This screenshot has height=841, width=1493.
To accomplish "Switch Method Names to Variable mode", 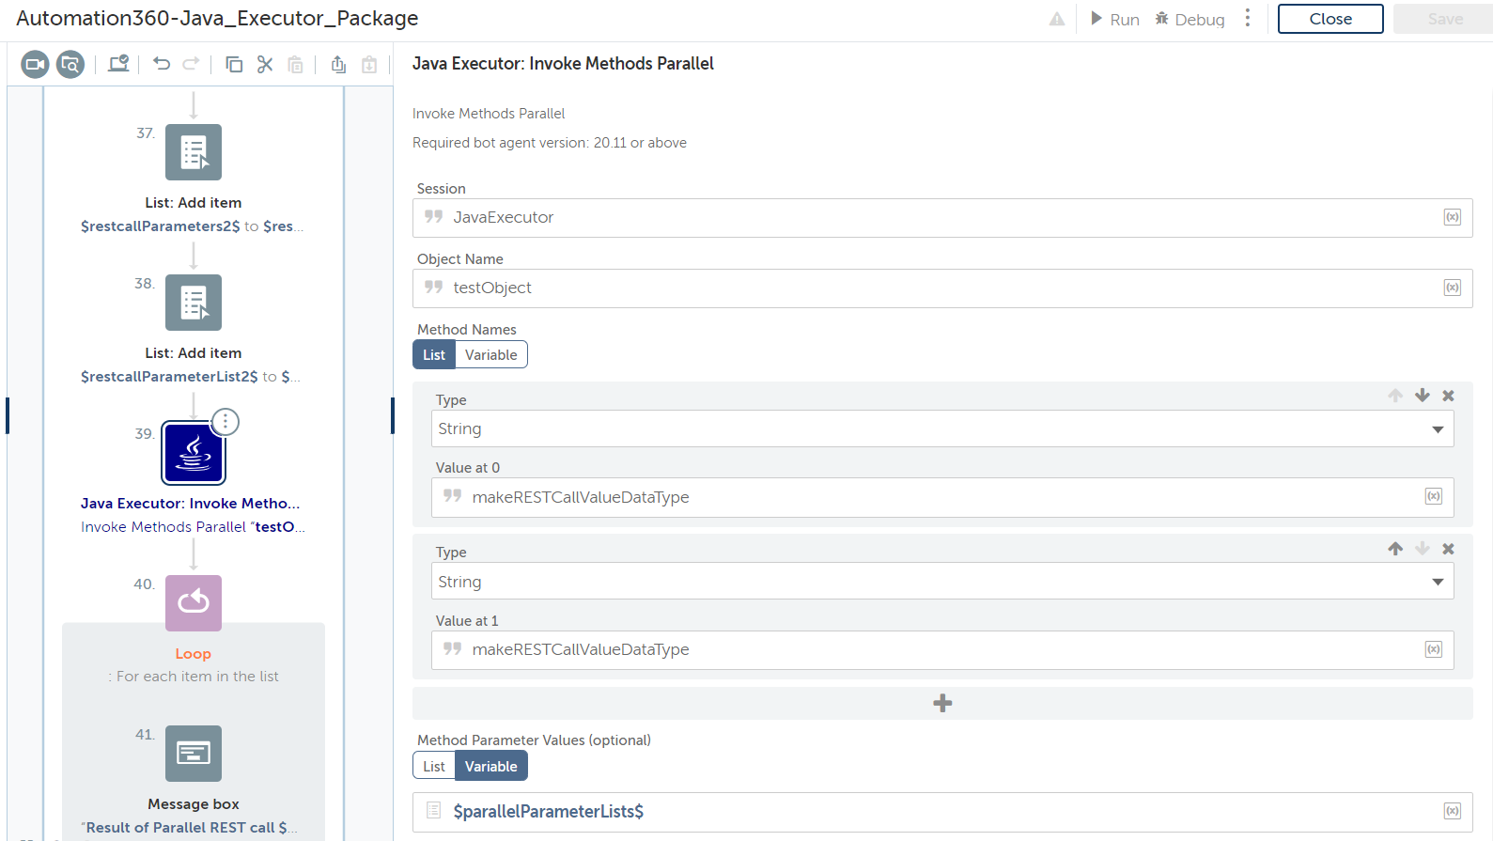I will 490,355.
